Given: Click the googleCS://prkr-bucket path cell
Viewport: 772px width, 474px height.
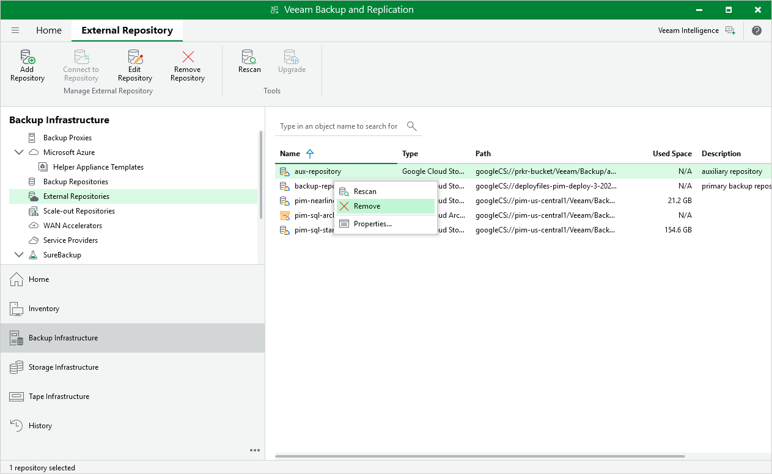Looking at the screenshot, I should tap(546, 171).
